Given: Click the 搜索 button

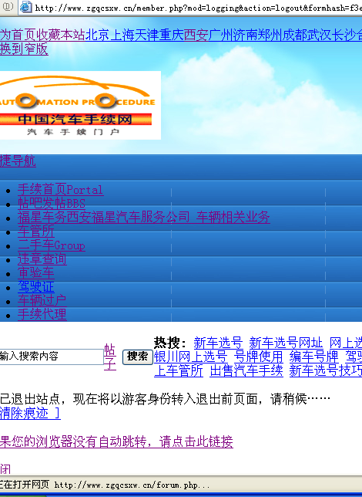Looking at the screenshot, I should [138, 357].
